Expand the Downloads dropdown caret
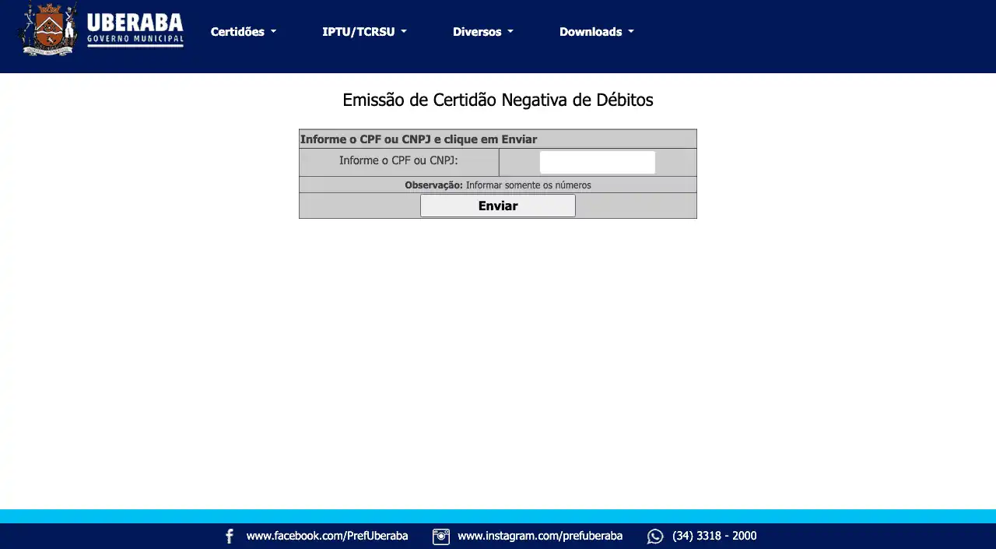This screenshot has height=549, width=996. pyautogui.click(x=631, y=32)
